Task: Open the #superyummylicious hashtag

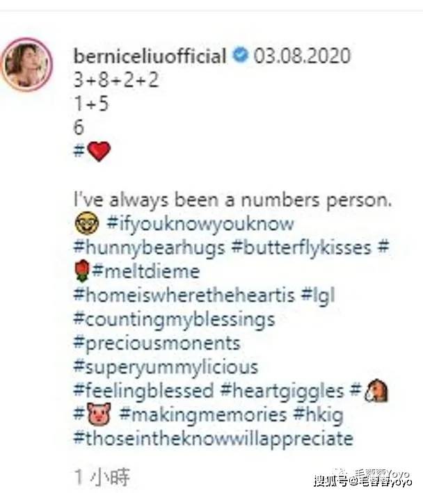Action: 166,366
